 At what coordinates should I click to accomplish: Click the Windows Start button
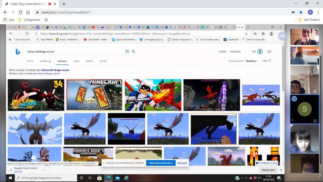[x=10, y=178]
